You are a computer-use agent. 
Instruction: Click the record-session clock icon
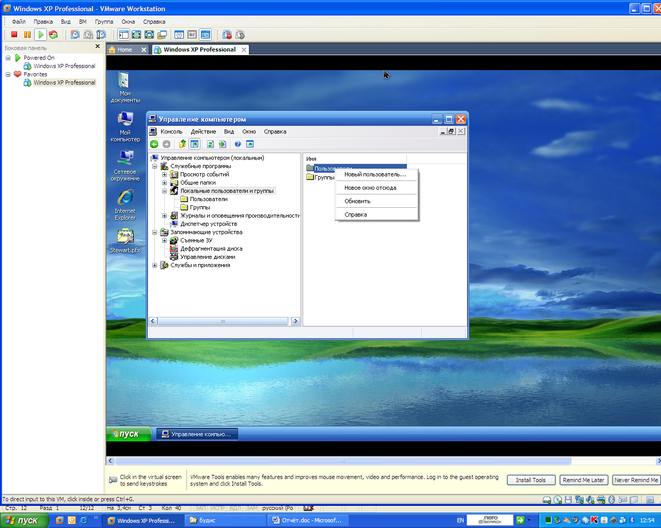tap(227, 35)
